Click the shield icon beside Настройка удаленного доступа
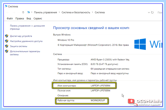166x110 pixels. pyautogui.click(x=7, y=41)
